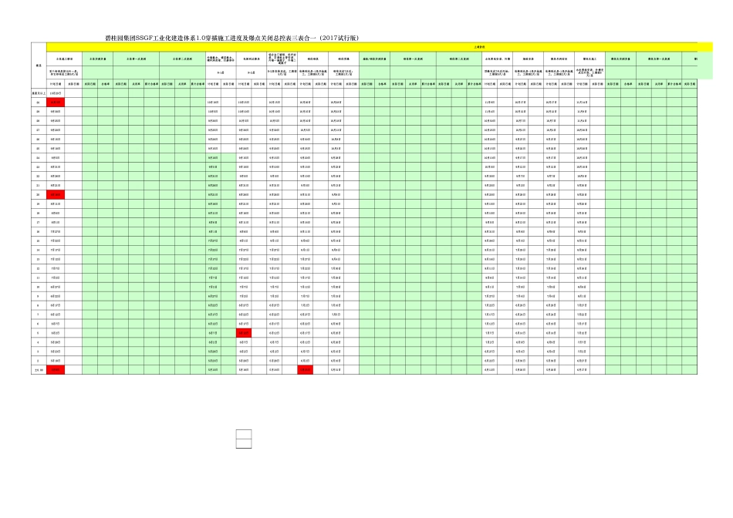This screenshot has height=518, width=733.
Task: Click the last row's floor label cell
Action: click(x=39, y=370)
